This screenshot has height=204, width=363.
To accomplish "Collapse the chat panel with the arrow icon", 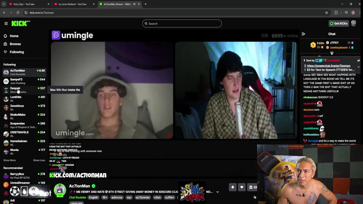I will click(x=303, y=34).
